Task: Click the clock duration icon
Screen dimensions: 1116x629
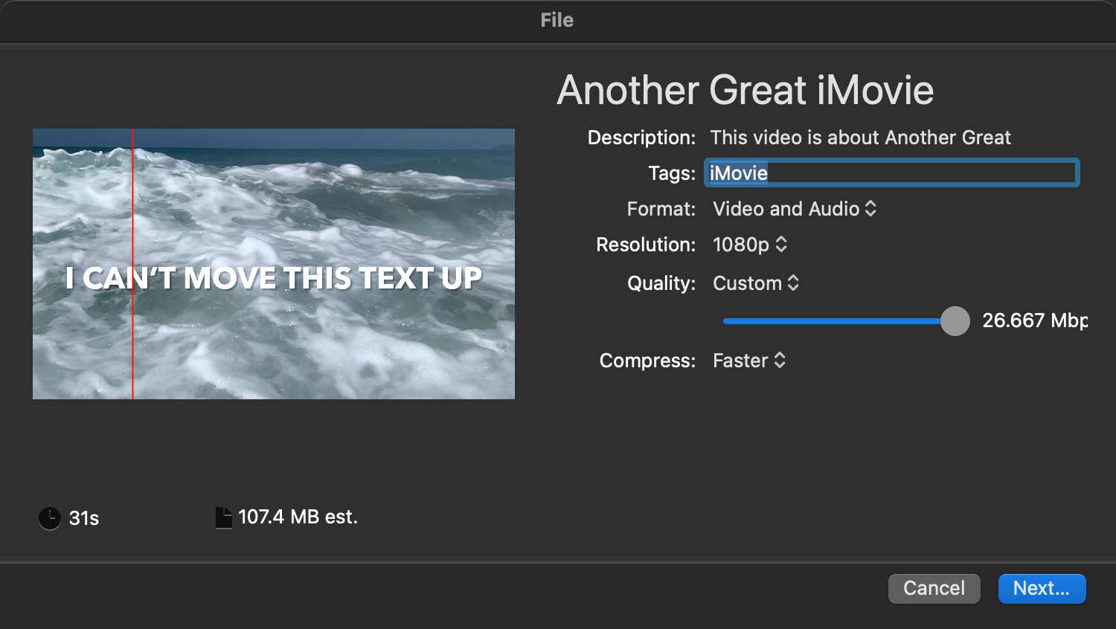Action: (49, 518)
